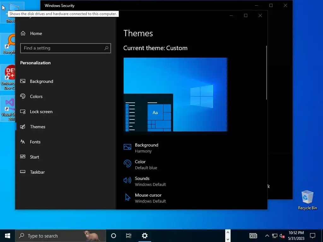Click the Personalization section heading
The width and height of the screenshot is (323, 242).
(x=35, y=63)
